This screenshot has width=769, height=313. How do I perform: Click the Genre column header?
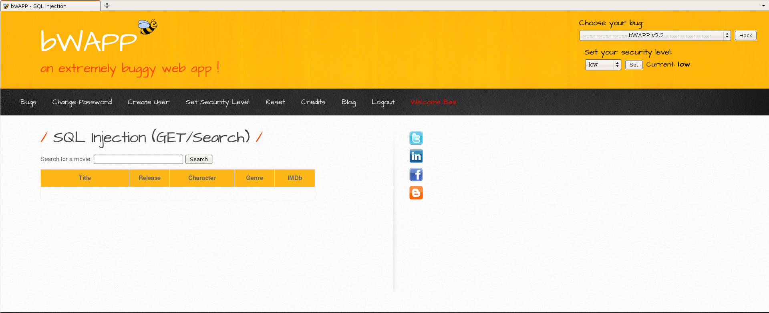(254, 178)
